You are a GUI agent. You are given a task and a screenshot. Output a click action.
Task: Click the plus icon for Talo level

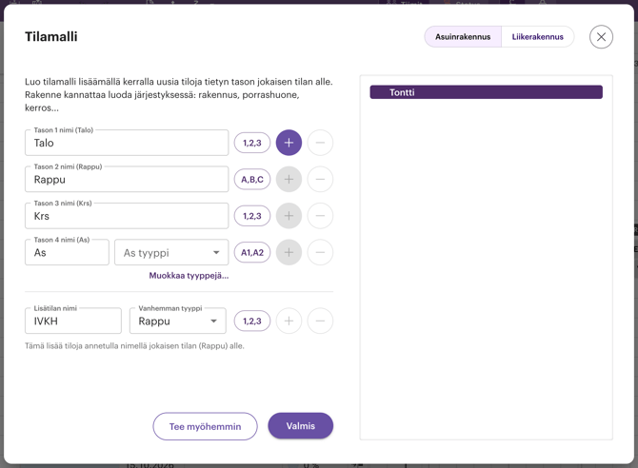(289, 143)
